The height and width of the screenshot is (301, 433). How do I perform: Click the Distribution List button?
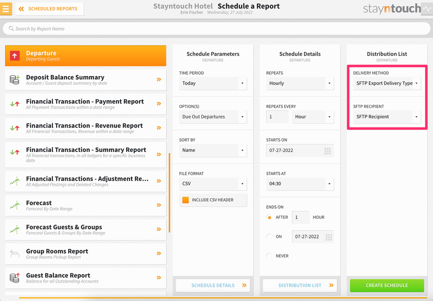(300, 285)
